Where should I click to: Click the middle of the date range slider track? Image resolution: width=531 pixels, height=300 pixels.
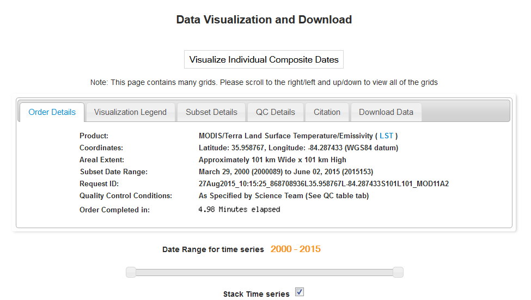[265, 272]
